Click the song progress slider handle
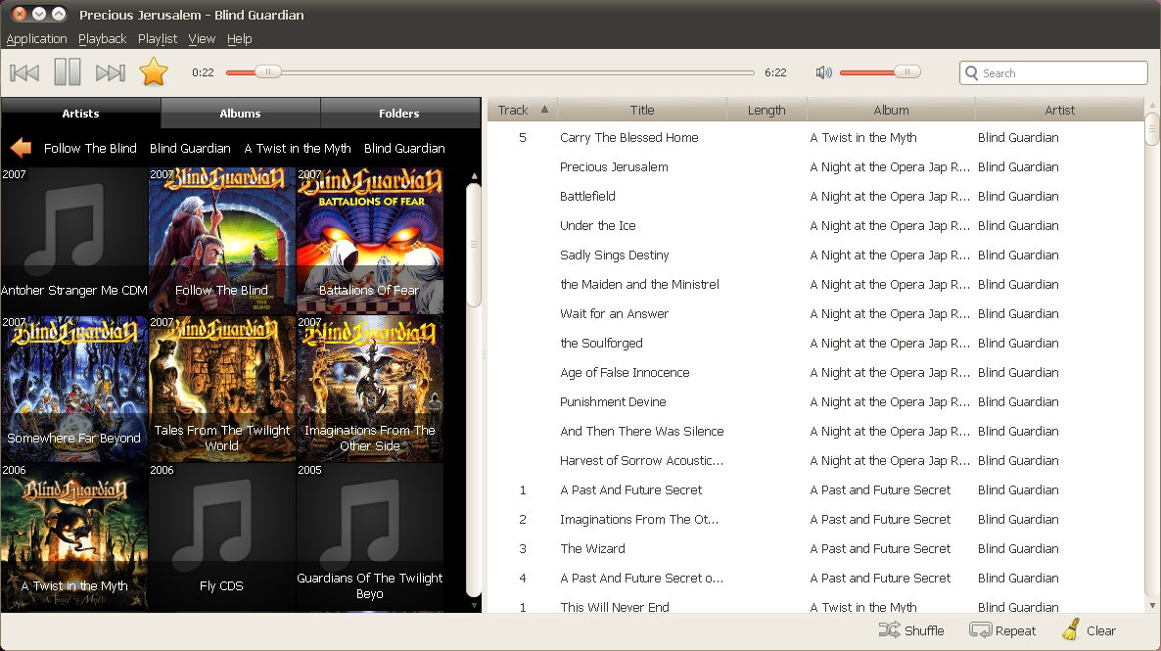 coord(268,71)
